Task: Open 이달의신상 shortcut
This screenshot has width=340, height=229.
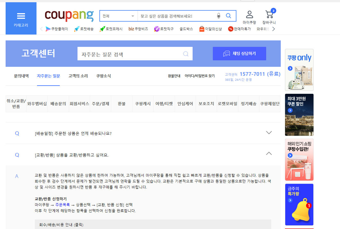Action: pos(211,29)
